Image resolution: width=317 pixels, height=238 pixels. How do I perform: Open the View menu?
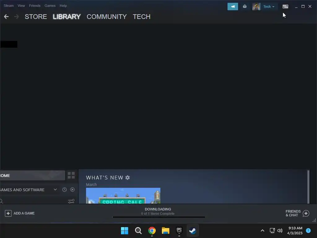[x=21, y=6]
